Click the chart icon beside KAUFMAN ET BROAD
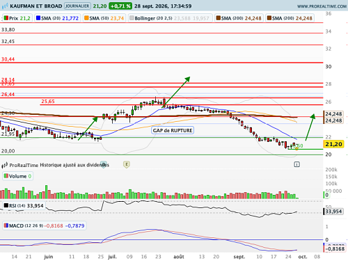 pos(5,6)
